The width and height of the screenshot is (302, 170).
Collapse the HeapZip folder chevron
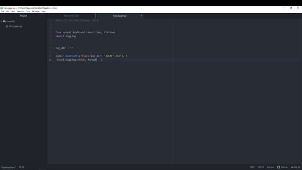tap(2, 21)
